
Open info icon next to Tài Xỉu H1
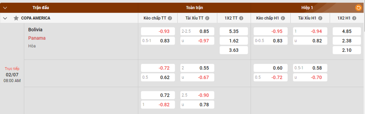(x=320, y=18)
